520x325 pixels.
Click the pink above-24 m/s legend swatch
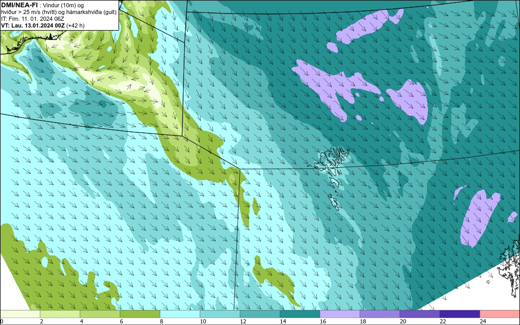[x=500, y=314]
